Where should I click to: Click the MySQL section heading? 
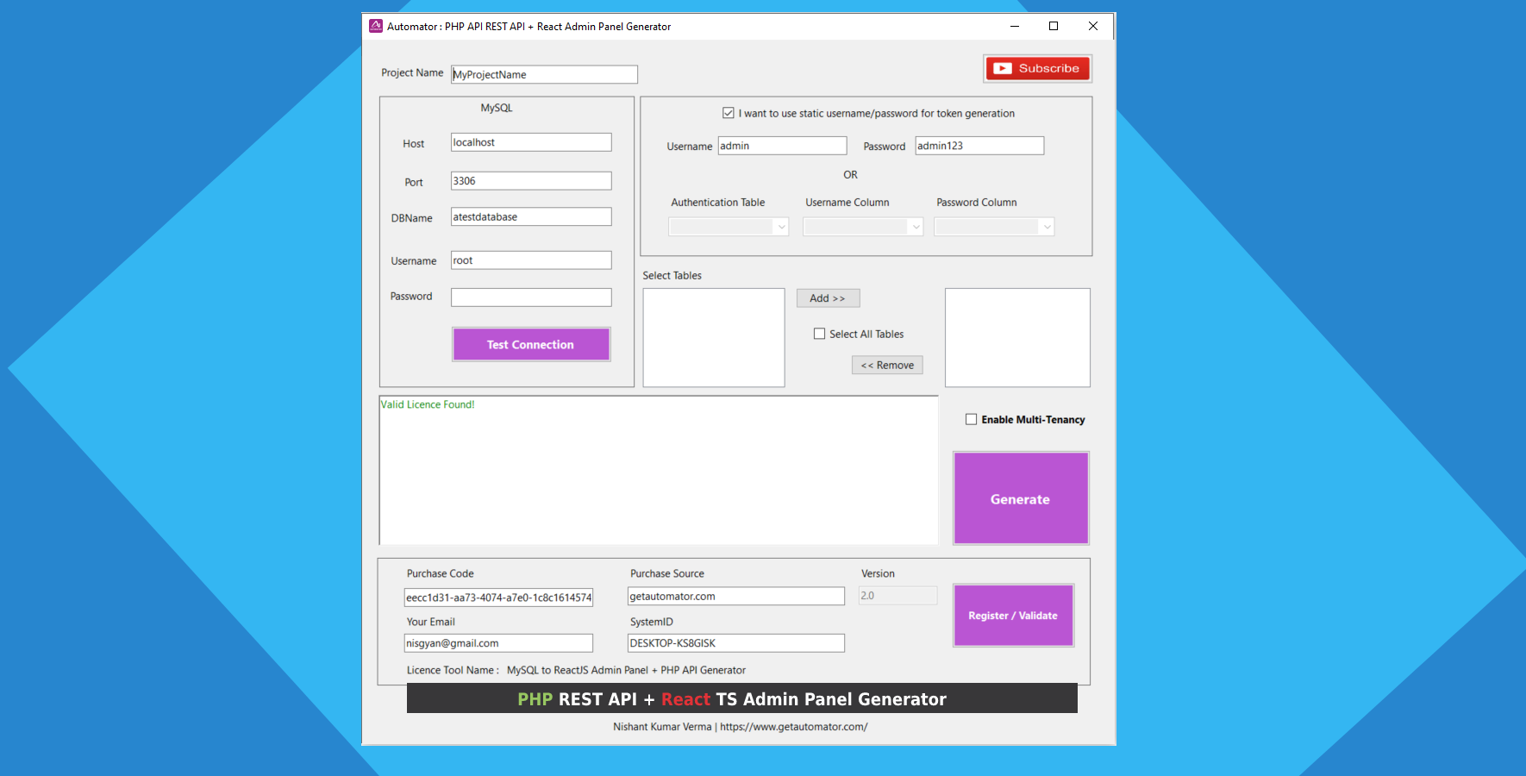coord(497,108)
